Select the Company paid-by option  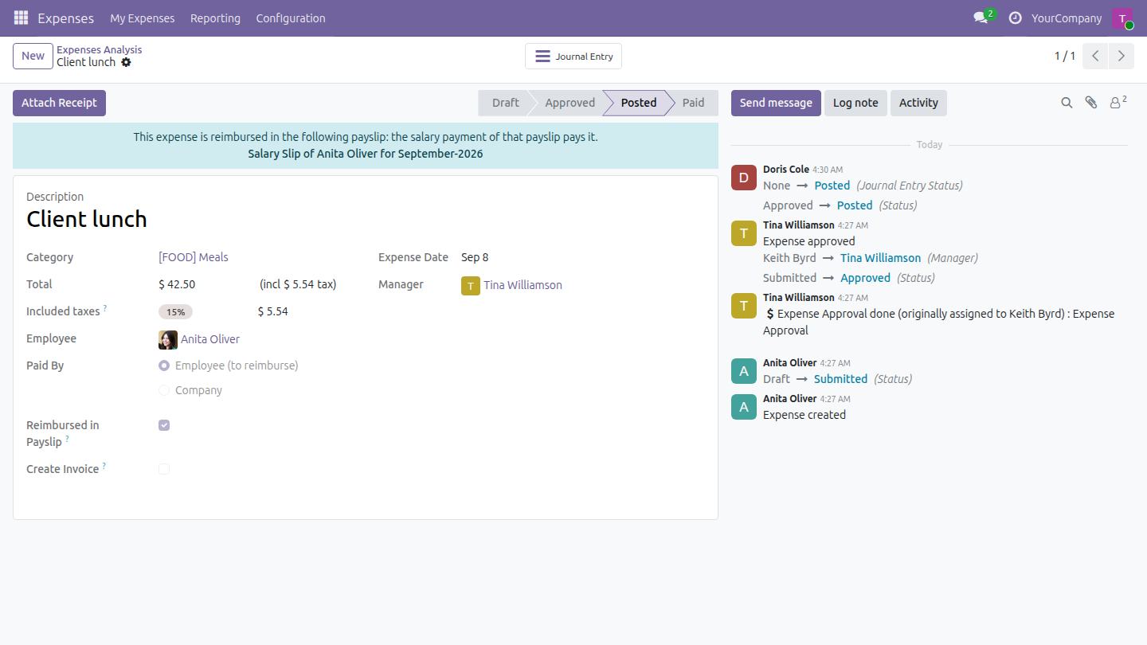164,390
